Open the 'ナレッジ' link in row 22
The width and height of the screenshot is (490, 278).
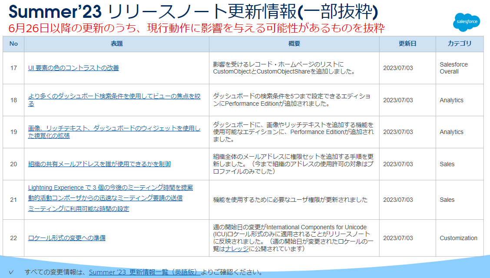237,248
